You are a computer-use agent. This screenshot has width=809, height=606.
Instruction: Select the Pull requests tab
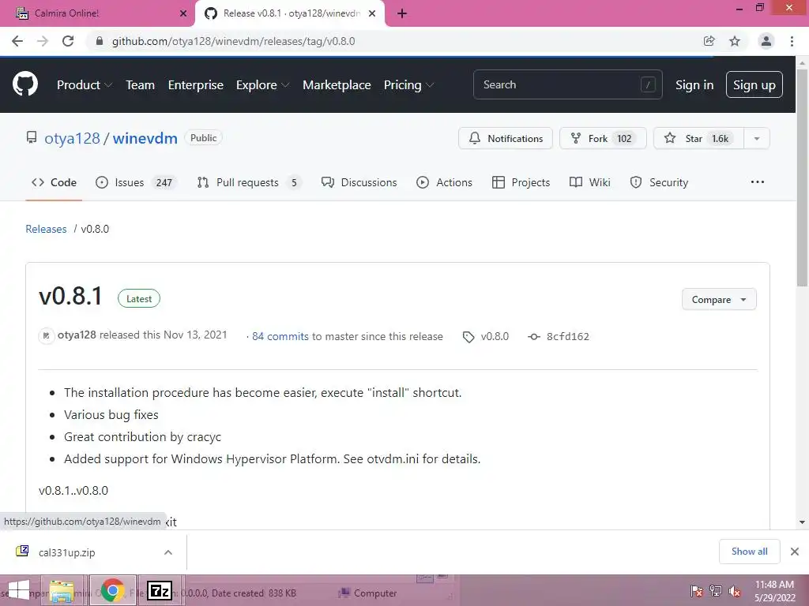tap(249, 182)
